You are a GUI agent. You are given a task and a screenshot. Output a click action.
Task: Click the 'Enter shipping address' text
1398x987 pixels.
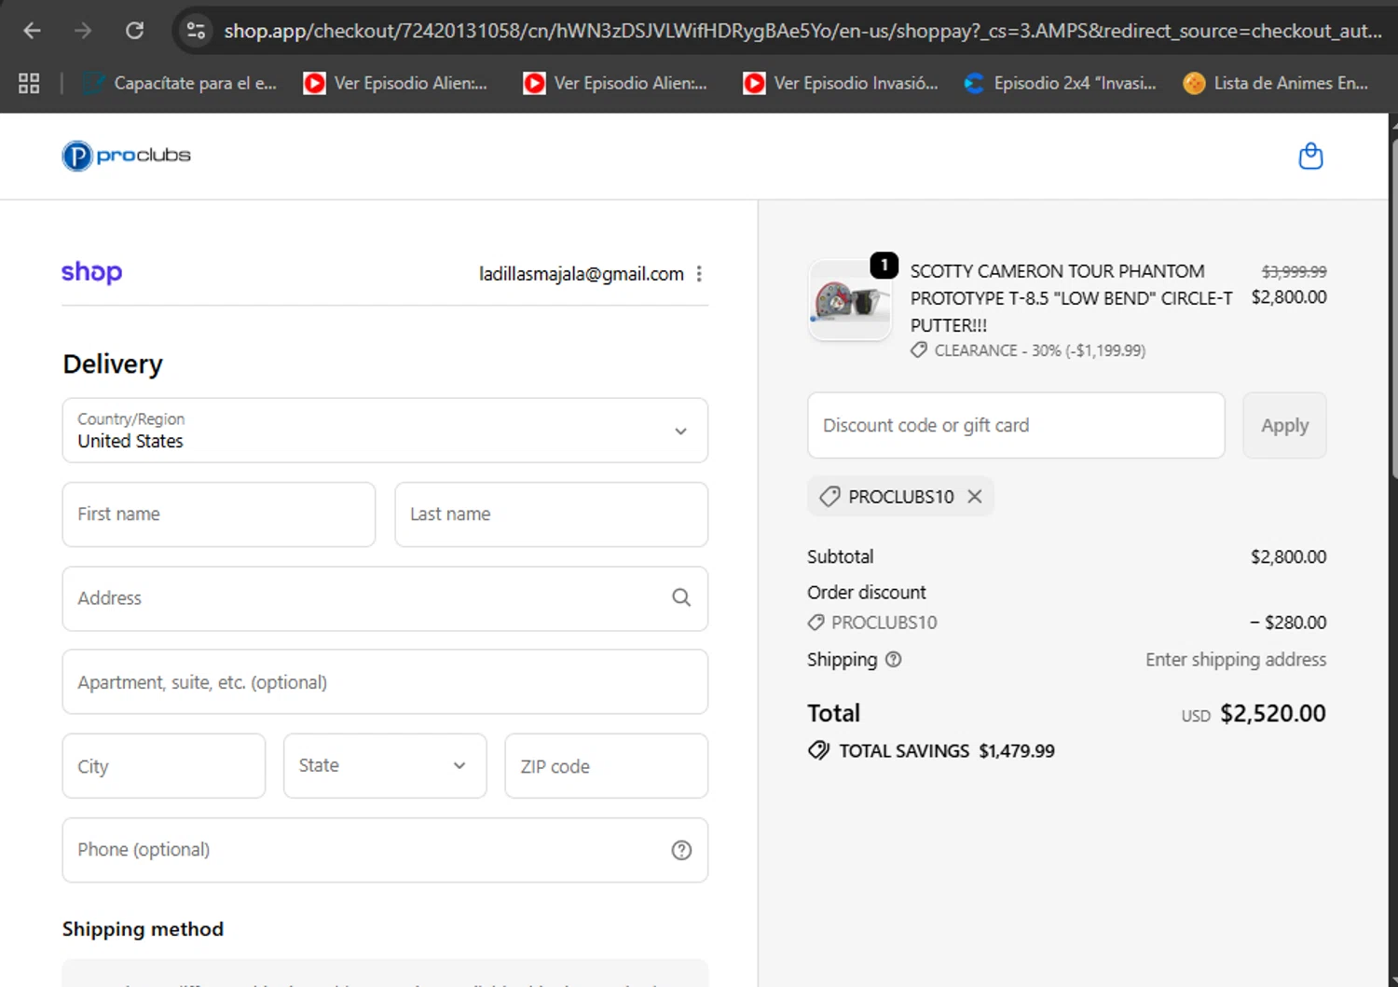(1236, 660)
